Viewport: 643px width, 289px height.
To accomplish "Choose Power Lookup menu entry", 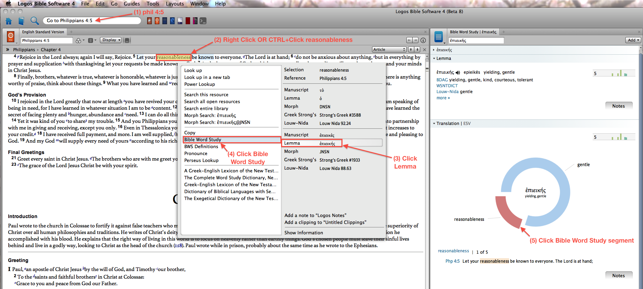I will (x=200, y=84).
